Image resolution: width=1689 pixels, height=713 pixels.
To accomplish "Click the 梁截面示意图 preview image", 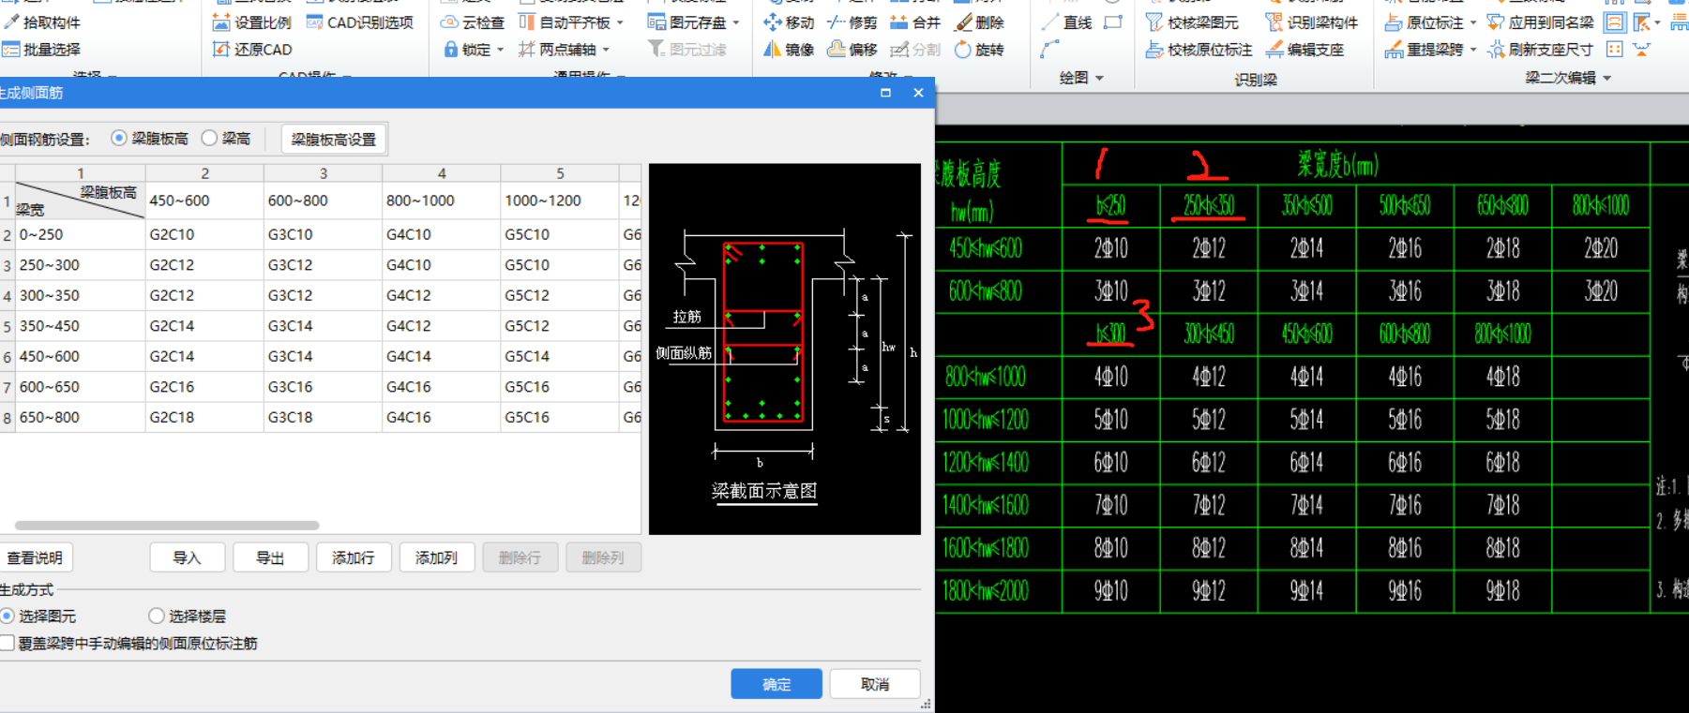I will [x=785, y=349].
